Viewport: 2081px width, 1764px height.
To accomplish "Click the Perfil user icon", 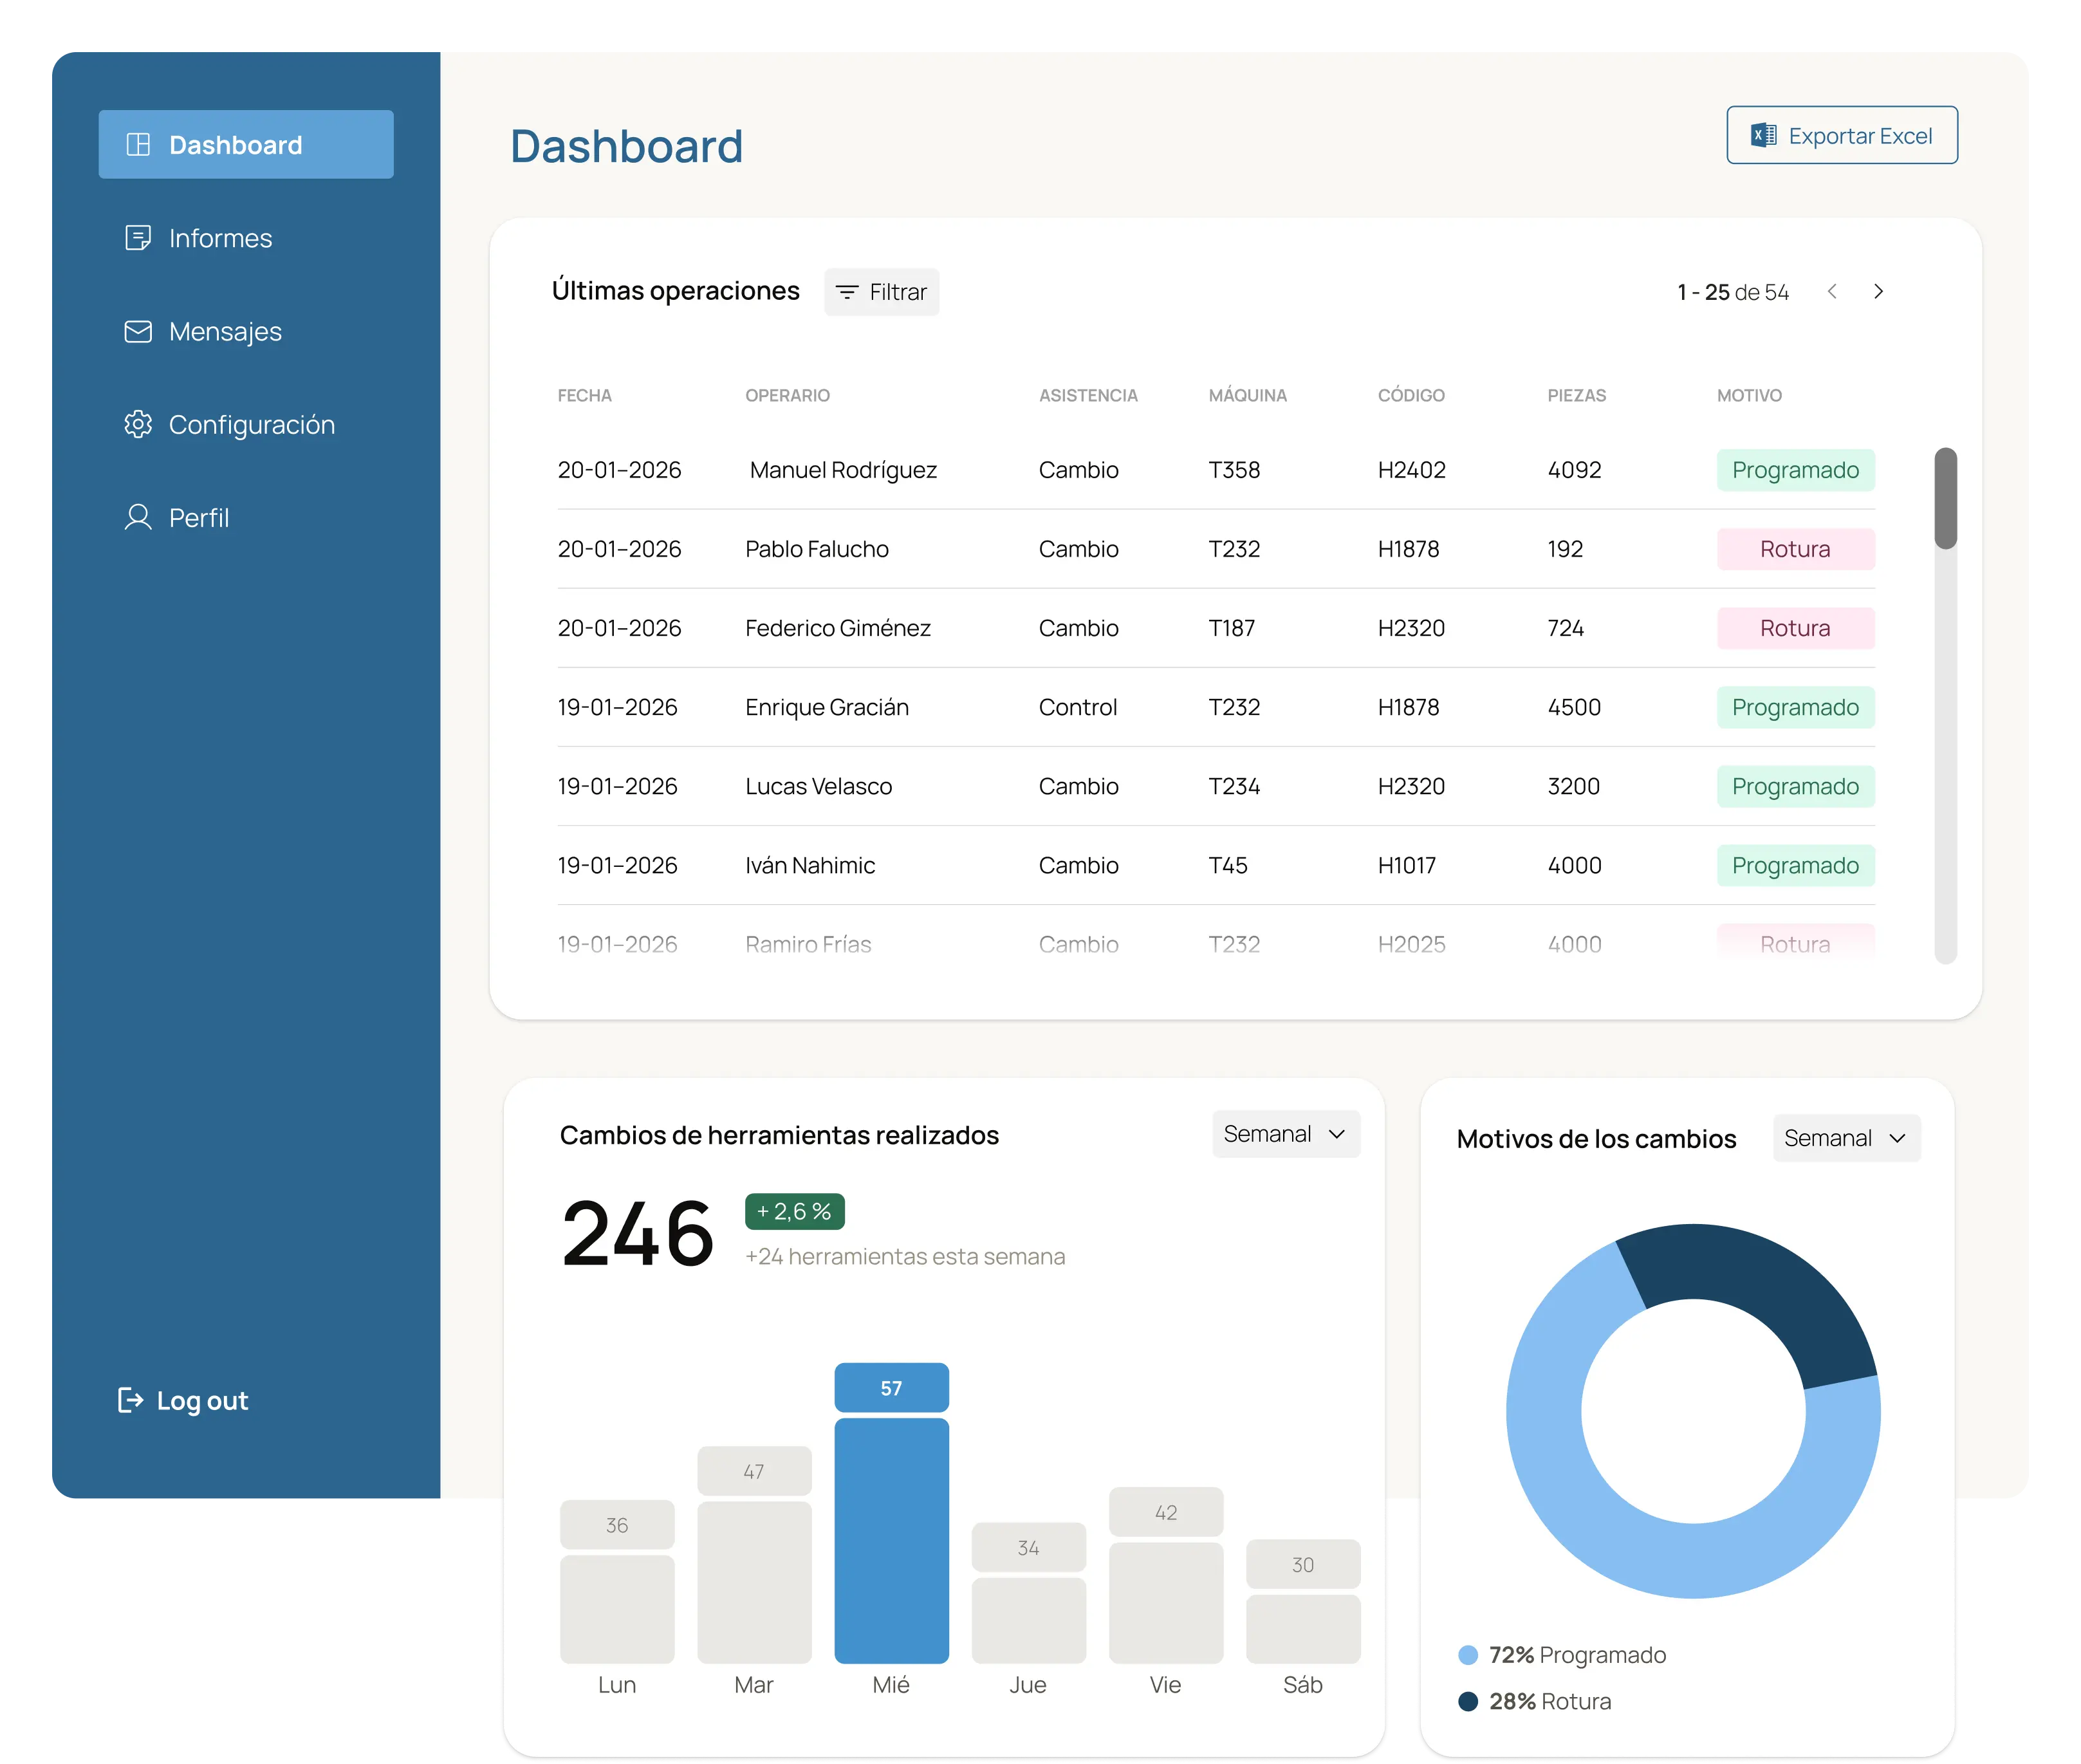I will [x=138, y=517].
